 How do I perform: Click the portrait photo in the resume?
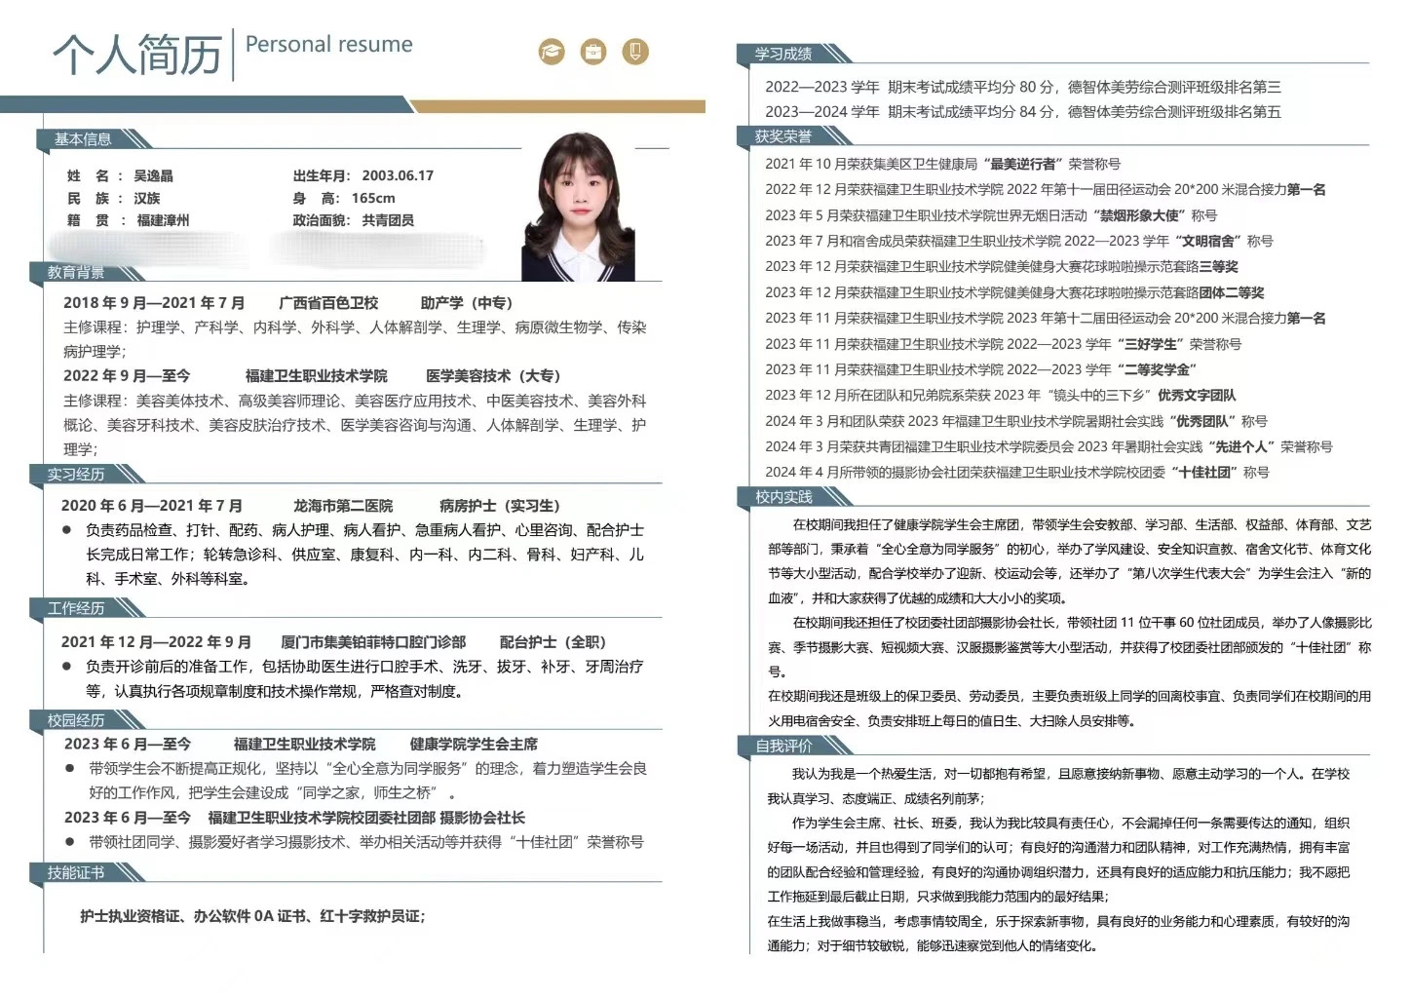pyautogui.click(x=578, y=208)
